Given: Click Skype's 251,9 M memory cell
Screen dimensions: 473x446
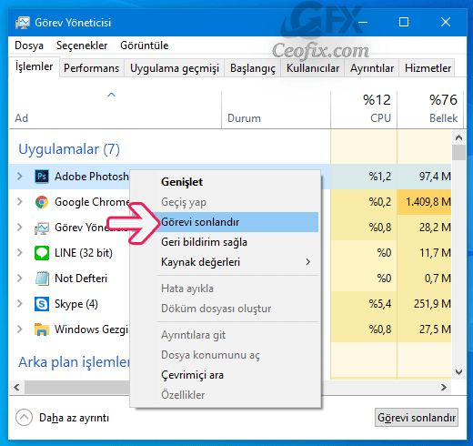Looking at the screenshot, I should [425, 304].
